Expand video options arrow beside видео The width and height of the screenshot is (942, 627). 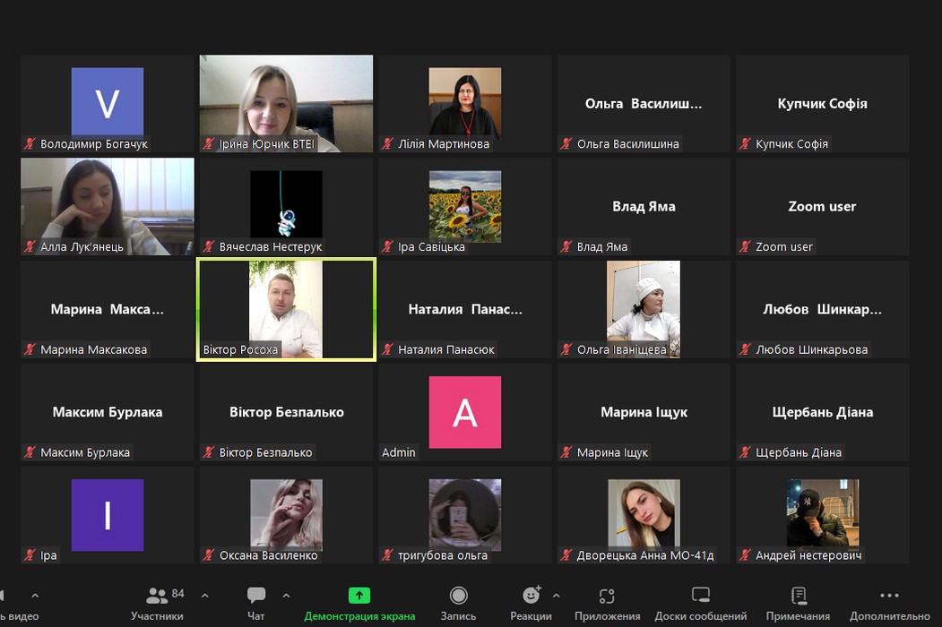click(35, 595)
